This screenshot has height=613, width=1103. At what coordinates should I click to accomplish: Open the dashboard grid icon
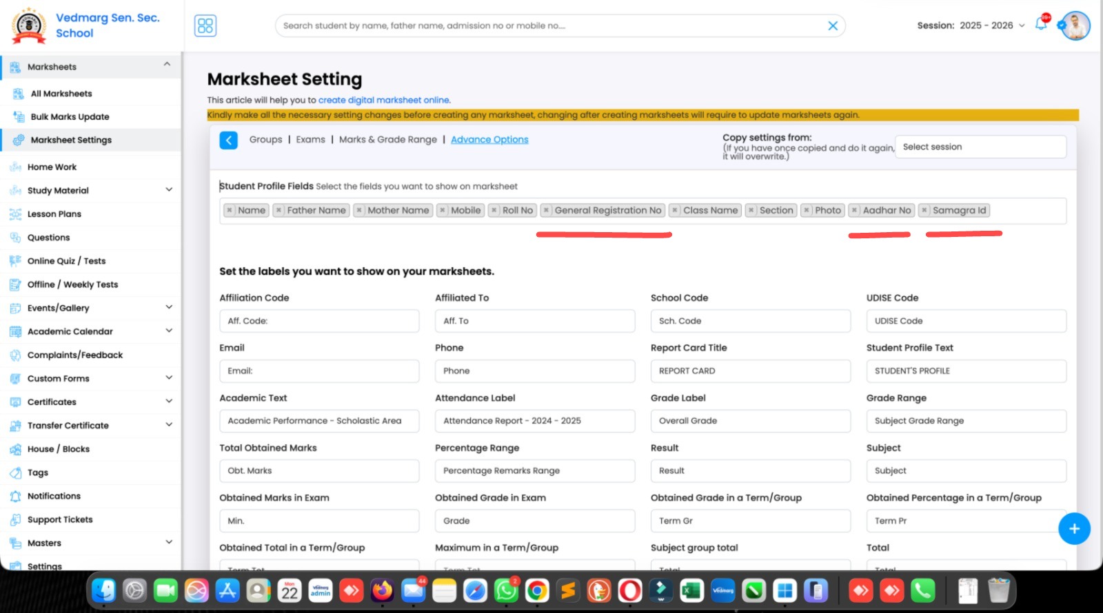coord(205,26)
